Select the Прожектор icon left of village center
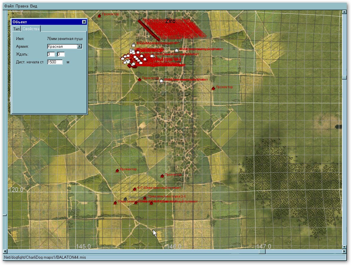351x265 pixels. click(140, 79)
